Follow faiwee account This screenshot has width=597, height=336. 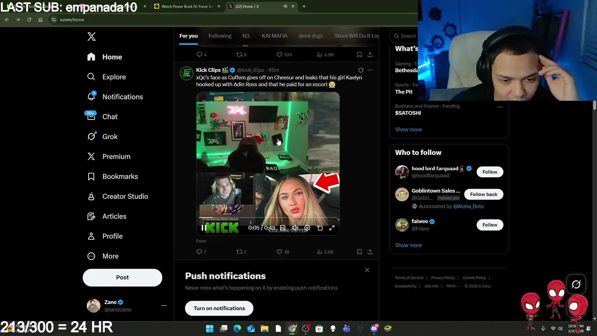pos(490,225)
